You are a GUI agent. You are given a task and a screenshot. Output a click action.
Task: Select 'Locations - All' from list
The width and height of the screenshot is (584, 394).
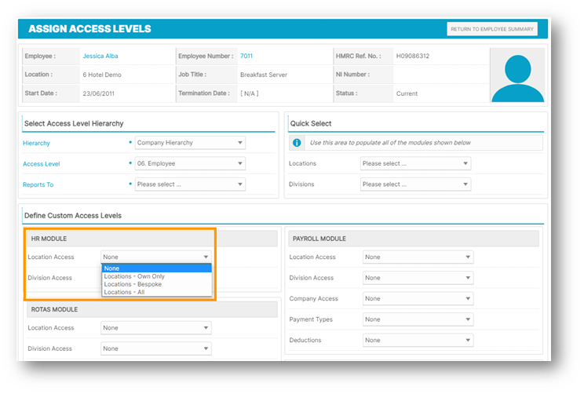[124, 292]
